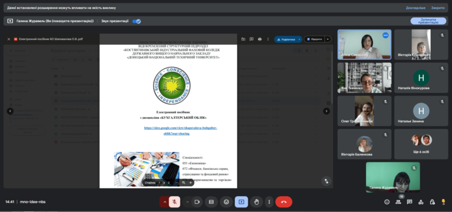Open meeting activities panel
452x212 pixels.
point(421,202)
